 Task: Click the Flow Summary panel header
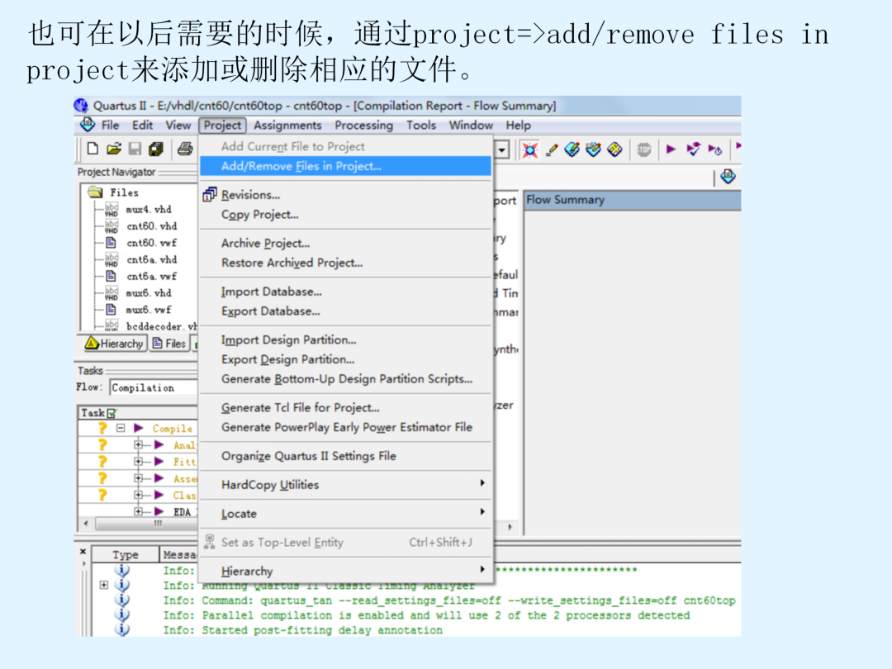[x=632, y=200]
